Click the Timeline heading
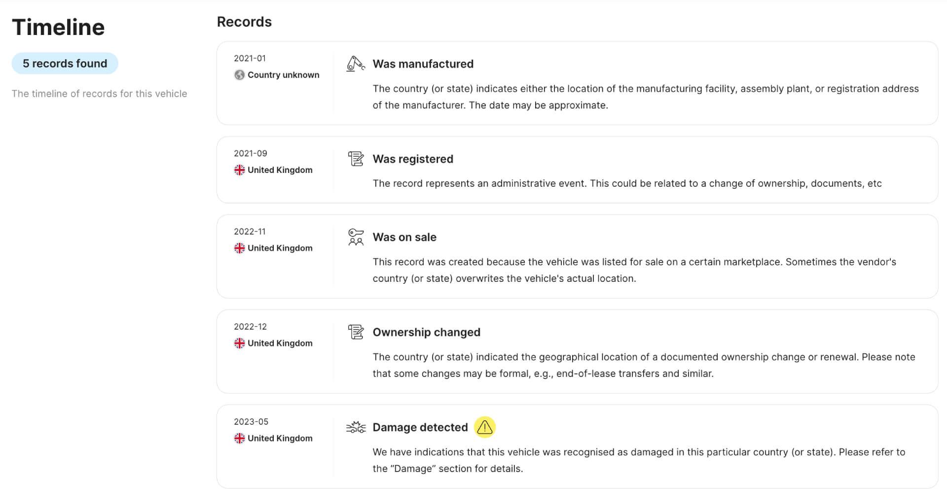The image size is (947, 502). coord(58,26)
